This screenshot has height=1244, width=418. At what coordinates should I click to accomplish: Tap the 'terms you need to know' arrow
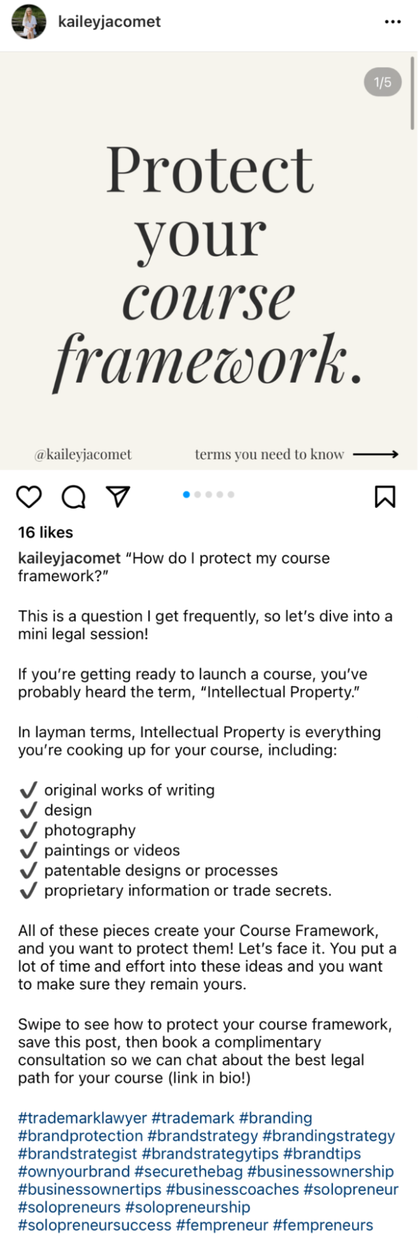[x=375, y=454]
